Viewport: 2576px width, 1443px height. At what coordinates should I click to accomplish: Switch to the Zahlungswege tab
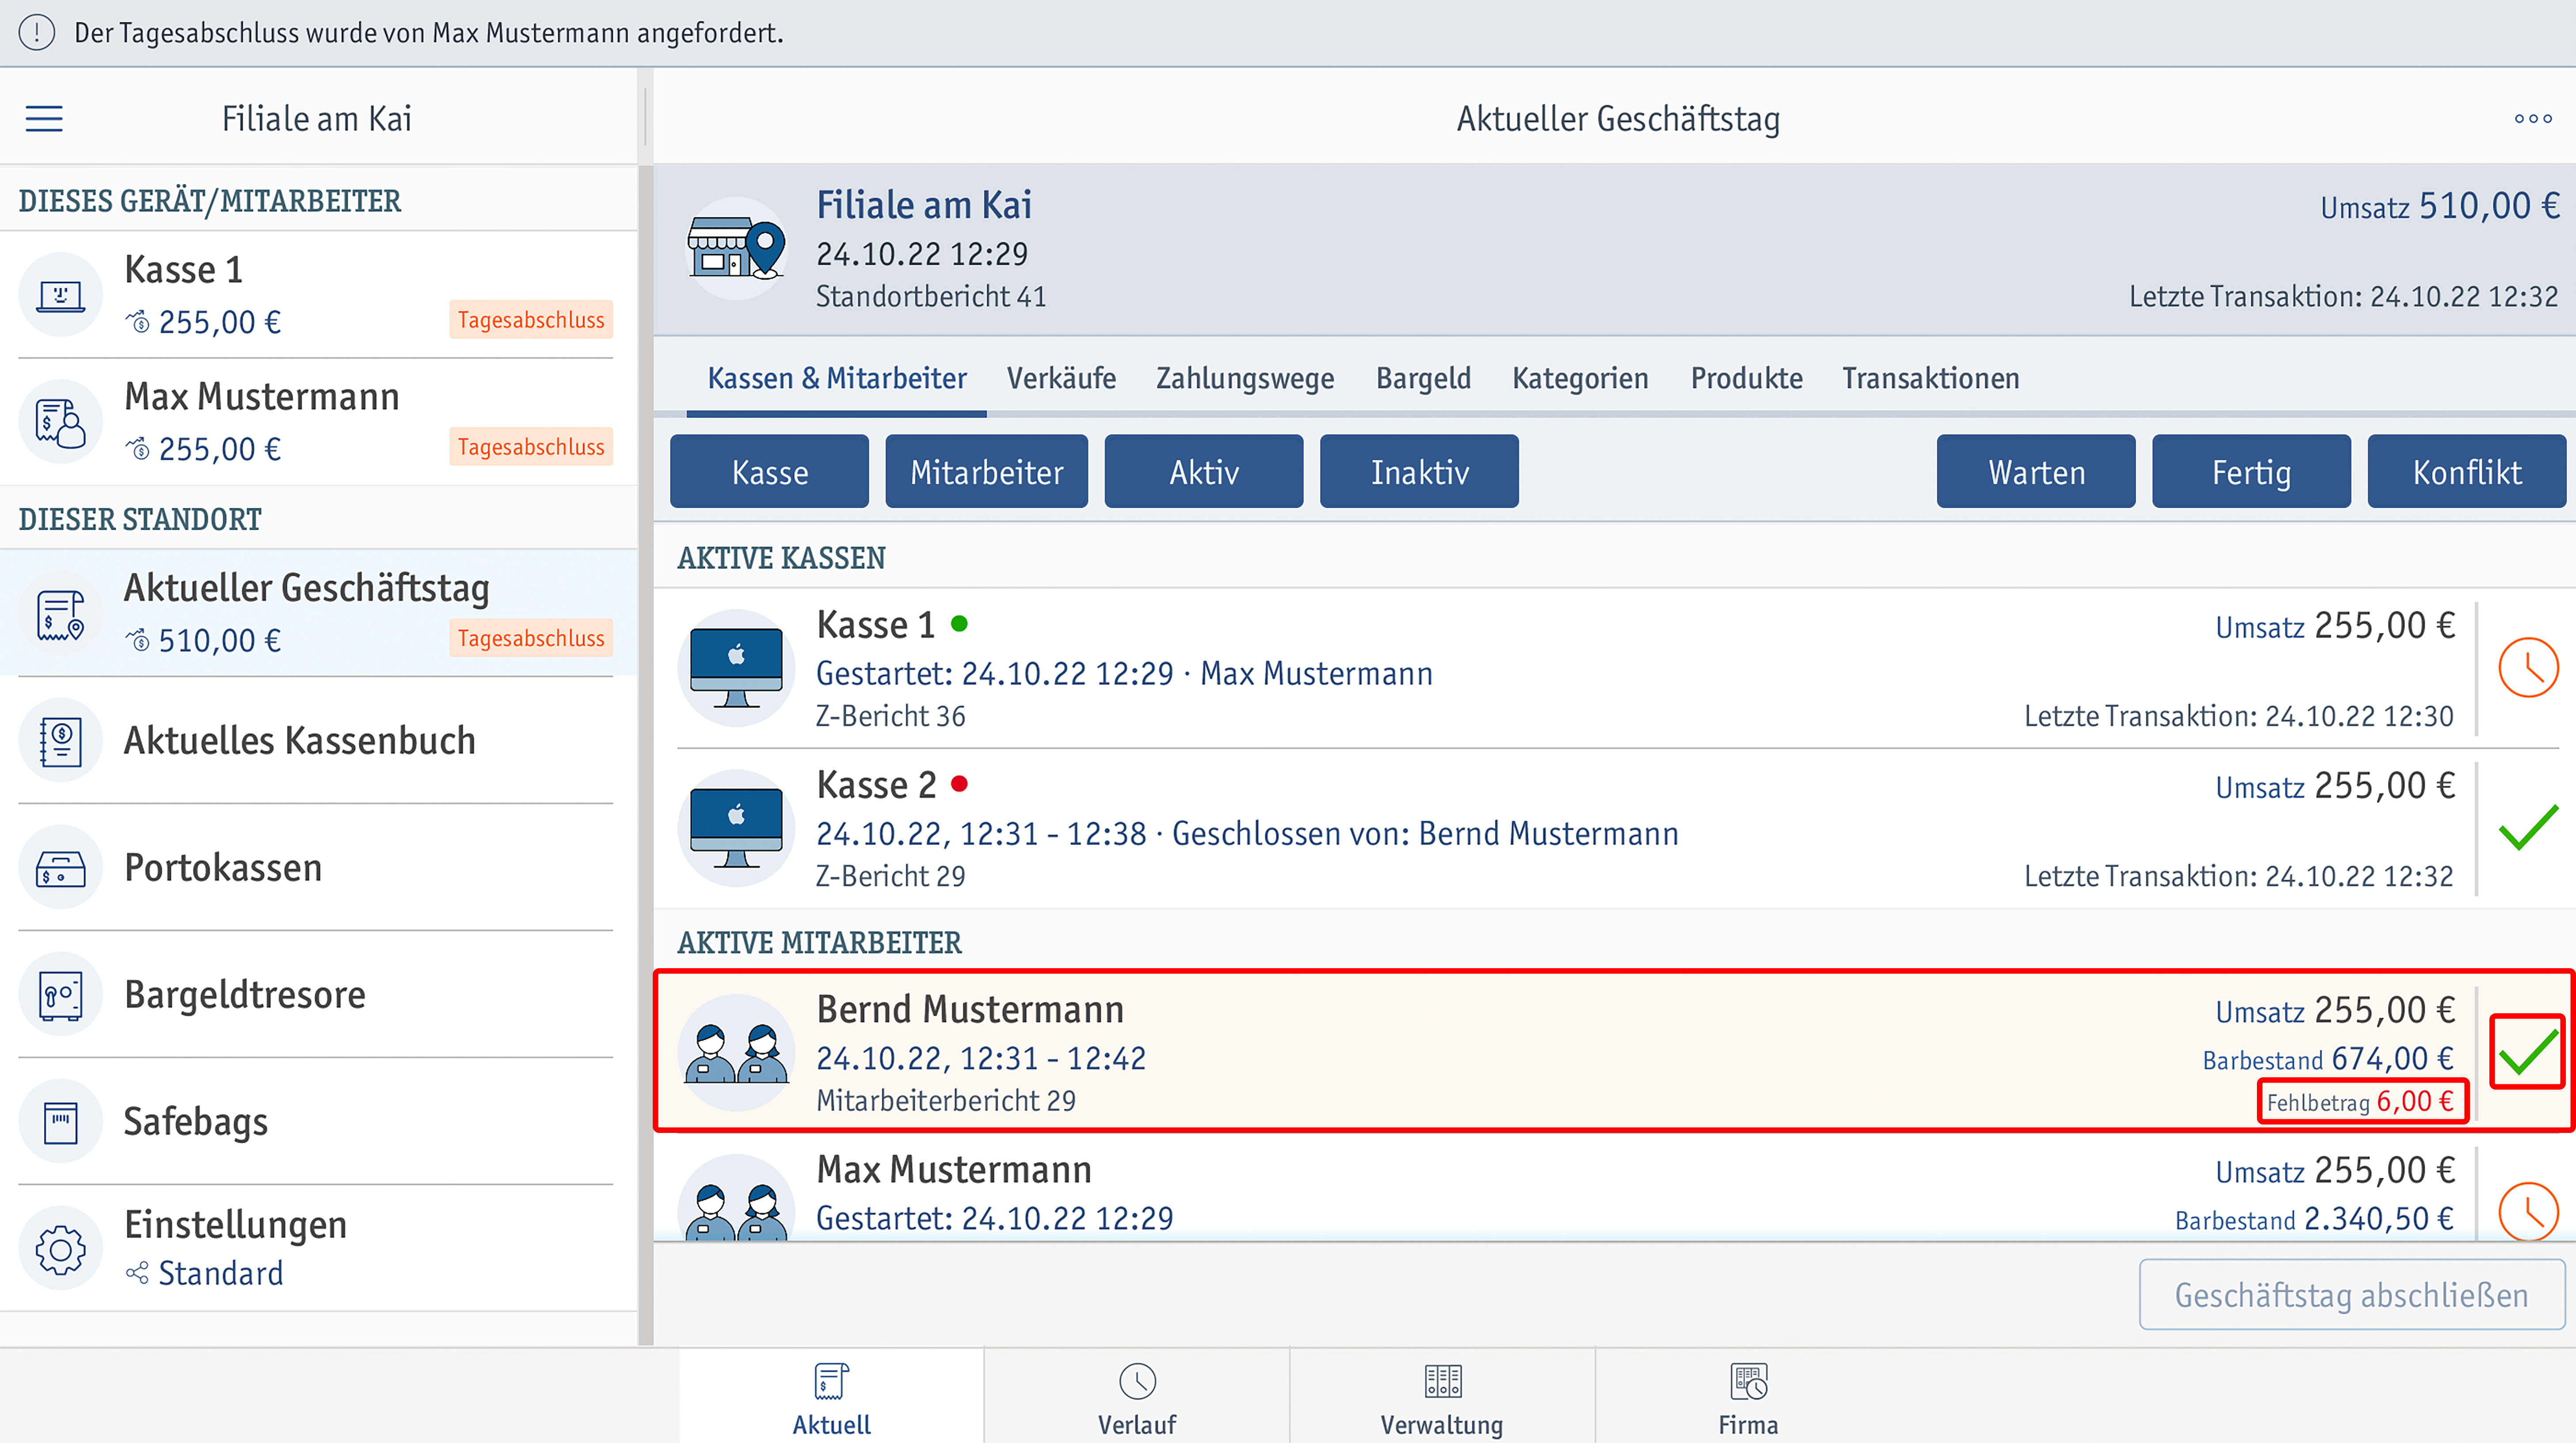click(x=1245, y=379)
